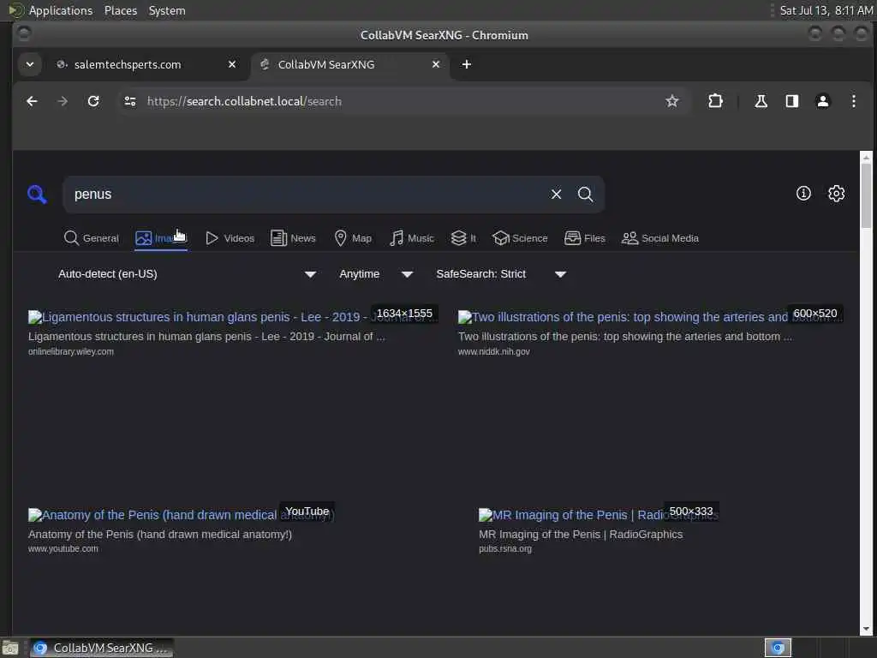The height and width of the screenshot is (658, 877).
Task: Select the Images category tab
Action: [x=161, y=238]
